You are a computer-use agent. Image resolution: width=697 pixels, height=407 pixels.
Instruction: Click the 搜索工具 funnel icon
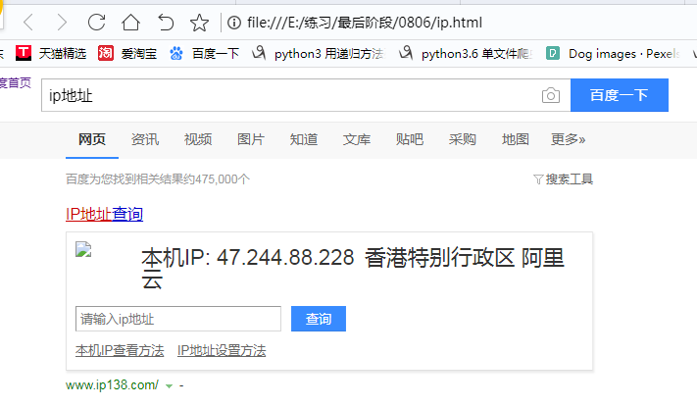(538, 179)
